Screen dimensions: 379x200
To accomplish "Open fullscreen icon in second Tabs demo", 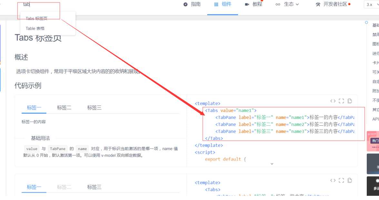I will (341, 180).
